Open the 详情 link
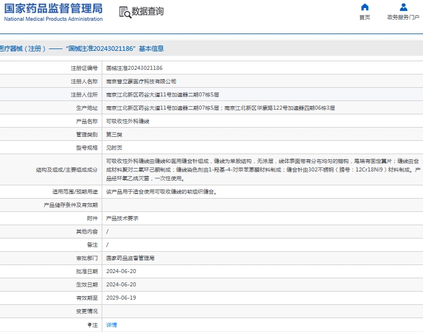Image resolution: width=423 pixels, height=332 pixels. click(x=112, y=325)
